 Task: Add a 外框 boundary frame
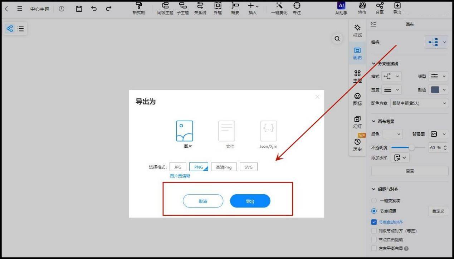pos(218,9)
